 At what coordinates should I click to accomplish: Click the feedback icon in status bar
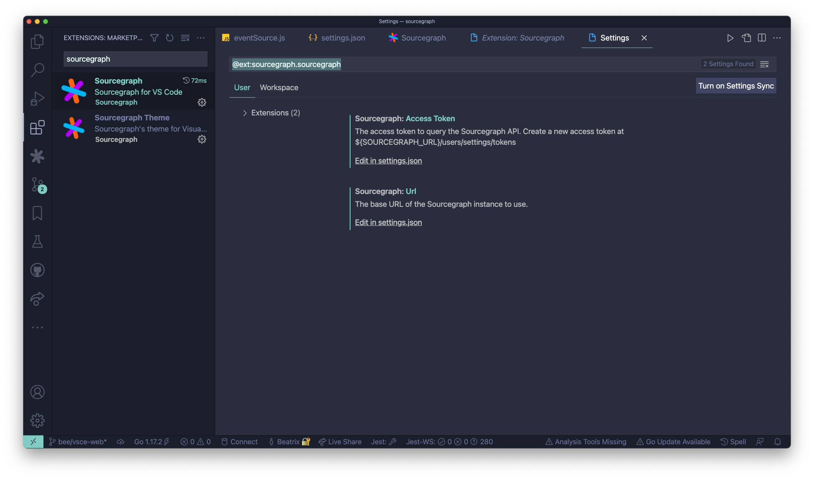pos(760,442)
